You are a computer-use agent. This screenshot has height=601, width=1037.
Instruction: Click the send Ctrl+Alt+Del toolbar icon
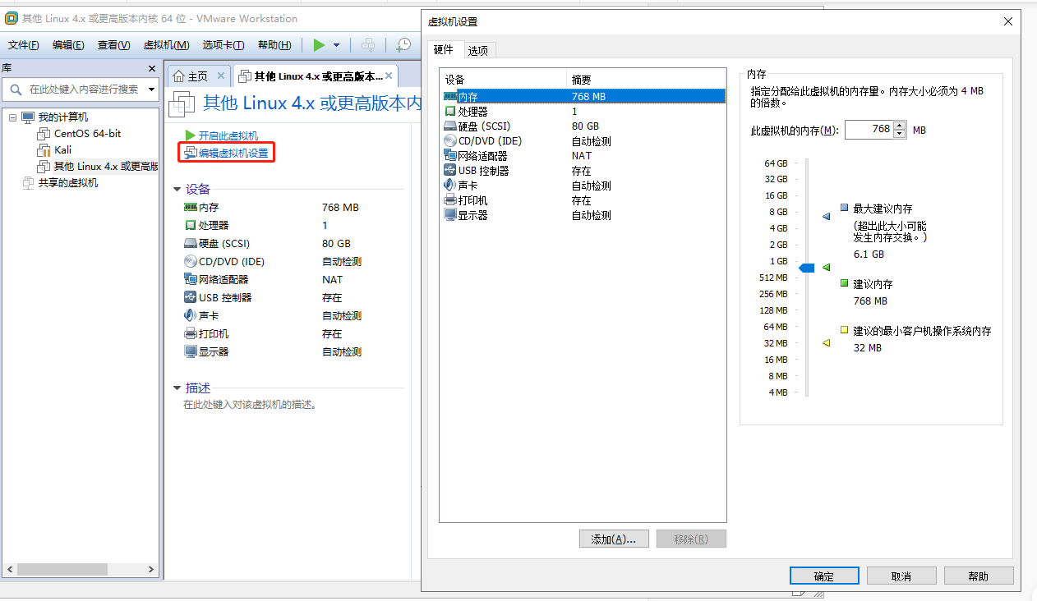coord(369,45)
